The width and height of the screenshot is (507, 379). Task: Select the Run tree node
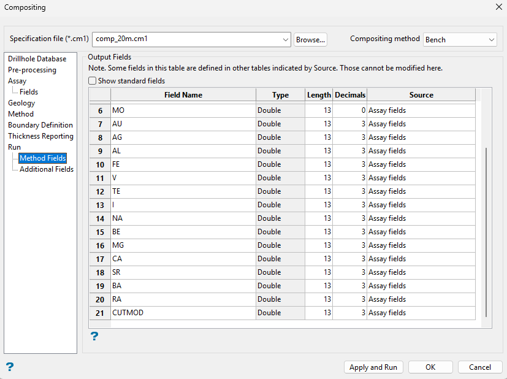[x=14, y=147]
